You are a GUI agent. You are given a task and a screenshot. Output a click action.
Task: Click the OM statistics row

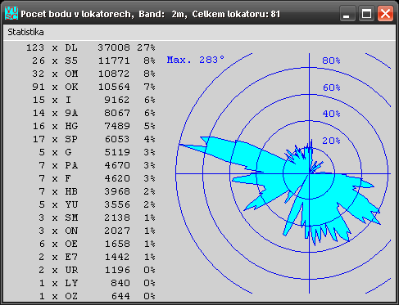[93, 74]
